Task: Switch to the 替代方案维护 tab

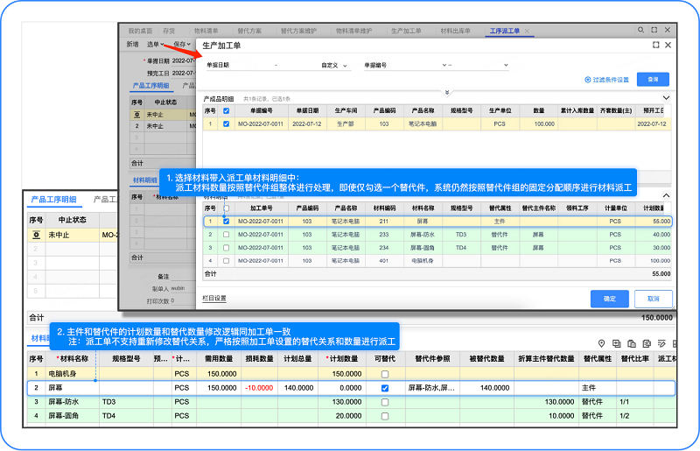Action: [298, 31]
